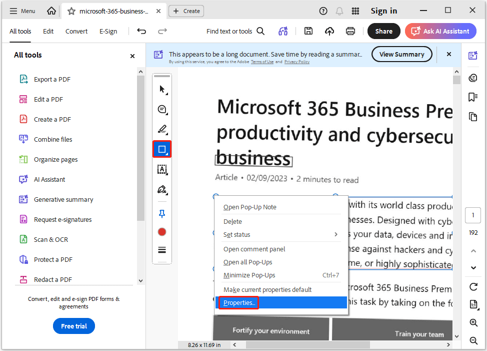487x351 pixels.
Task: Open Find text or tools search
Action: (x=235, y=31)
